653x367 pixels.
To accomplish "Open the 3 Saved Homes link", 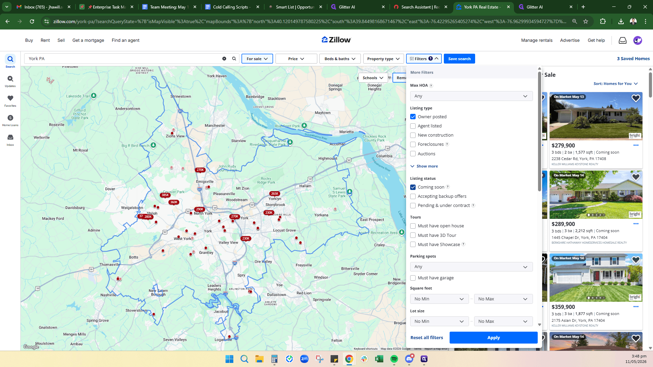I will coord(633,59).
